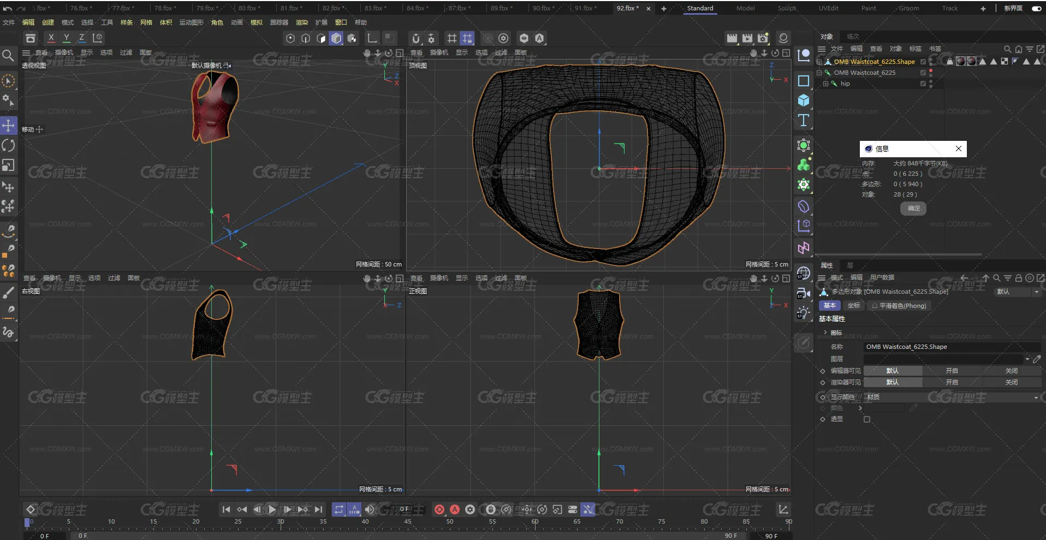This screenshot has width=1046, height=540.
Task: Enable the magnet snap icon
Action: tap(416, 38)
